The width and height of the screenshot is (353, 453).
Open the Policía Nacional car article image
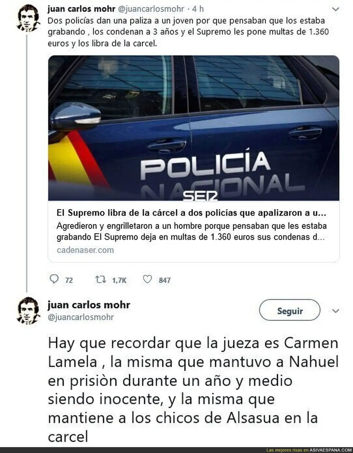(194, 128)
